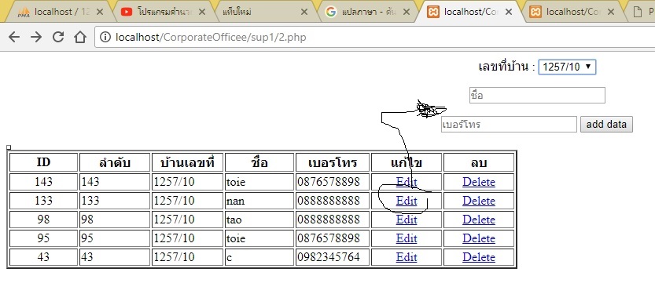Click Delete link for row 98 tao
The height and width of the screenshot is (294, 655).
(x=479, y=220)
